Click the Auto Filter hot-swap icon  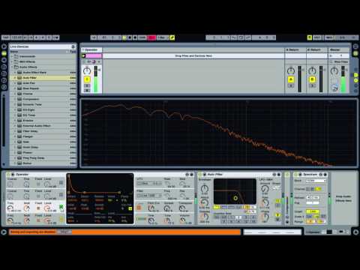click(274, 174)
